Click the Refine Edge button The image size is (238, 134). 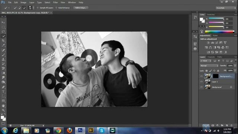pos(81,8)
